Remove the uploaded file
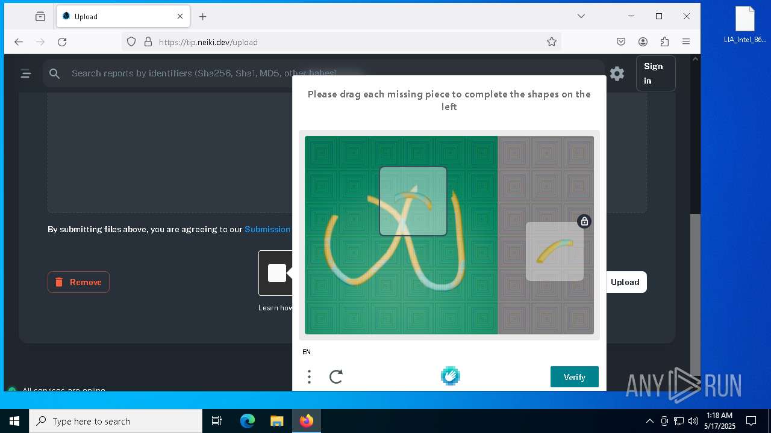 tap(78, 282)
